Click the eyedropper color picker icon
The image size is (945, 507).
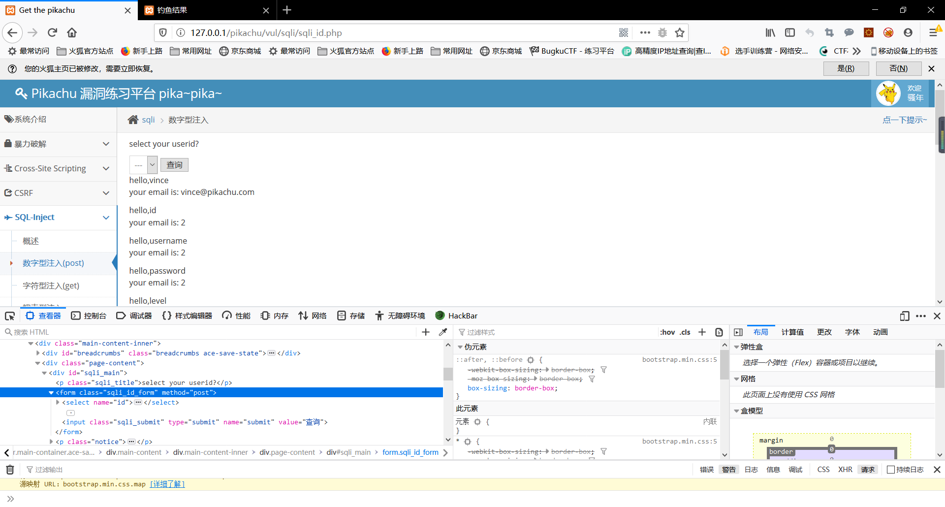(x=443, y=332)
